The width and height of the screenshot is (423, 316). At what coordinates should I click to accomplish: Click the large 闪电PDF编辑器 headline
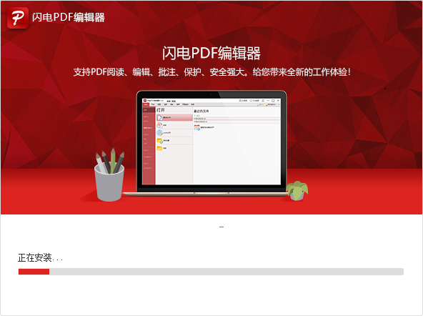(211, 53)
